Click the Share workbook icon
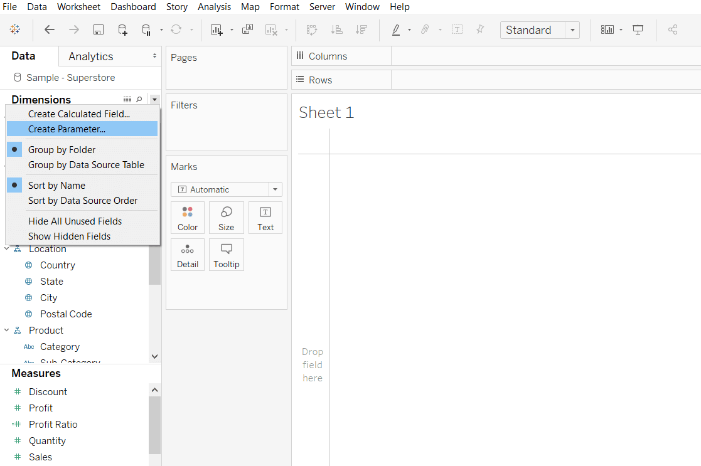Image resolution: width=701 pixels, height=466 pixels. pyautogui.click(x=673, y=29)
